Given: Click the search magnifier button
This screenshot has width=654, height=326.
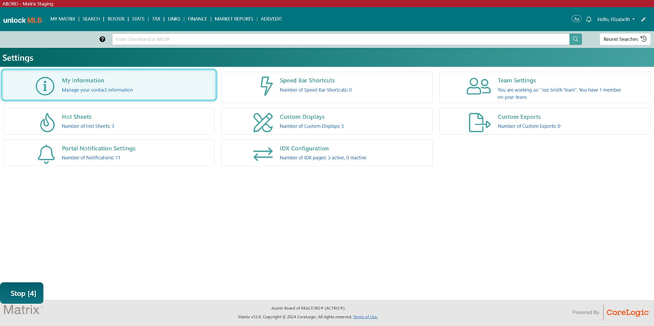Looking at the screenshot, I should click(575, 39).
